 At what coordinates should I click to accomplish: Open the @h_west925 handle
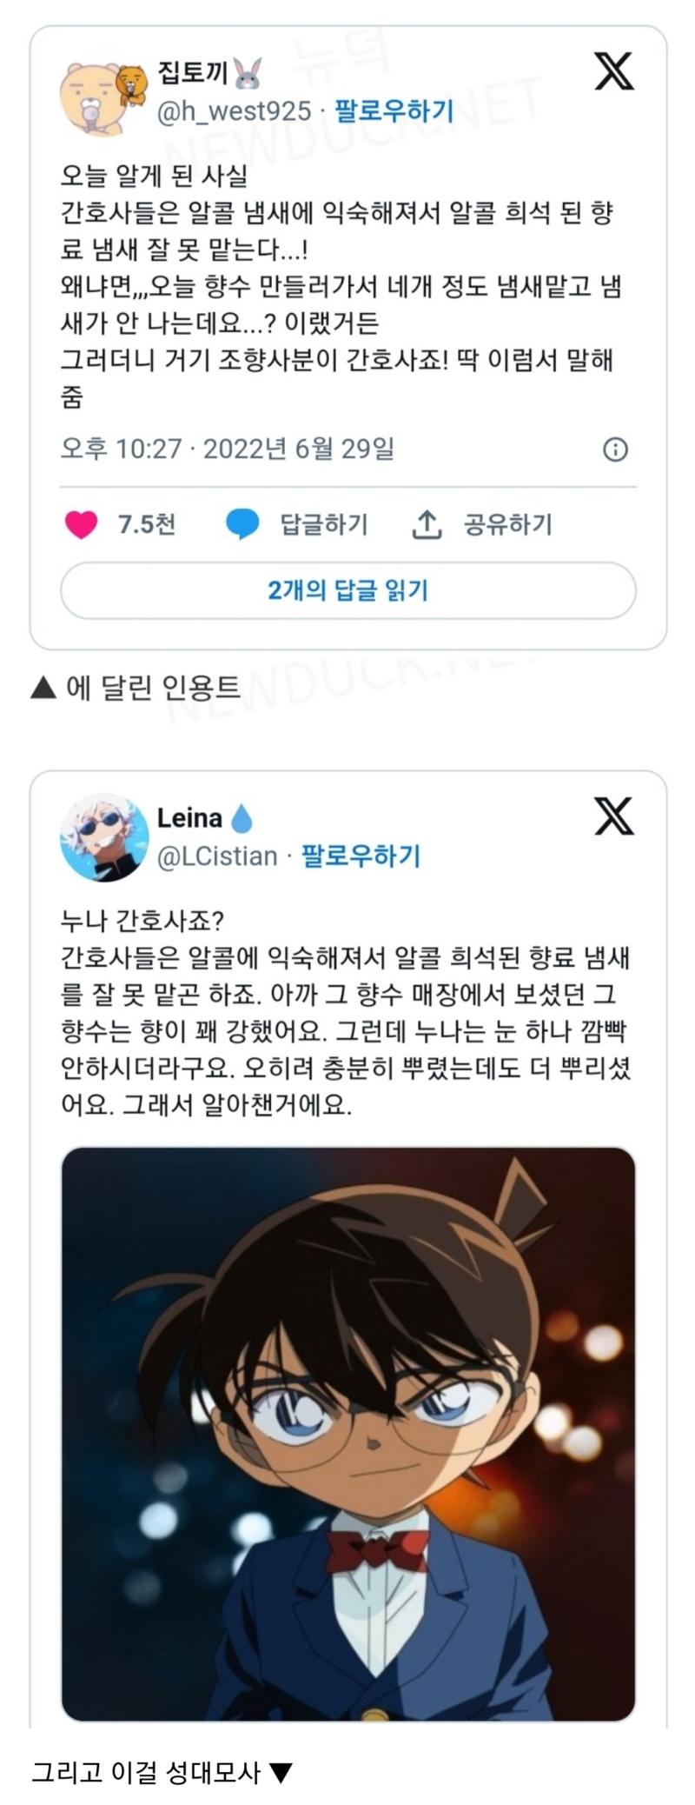click(x=234, y=110)
